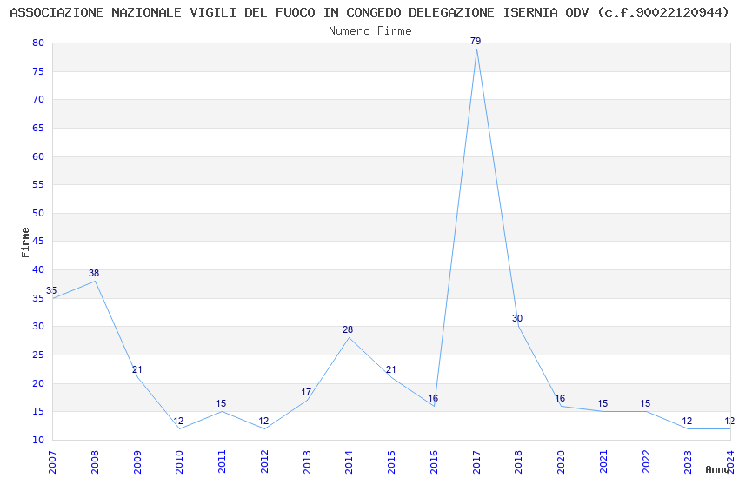Click the 'Anno' x-axis label
Screen dimensions: 739x478
pyautogui.click(x=717, y=469)
